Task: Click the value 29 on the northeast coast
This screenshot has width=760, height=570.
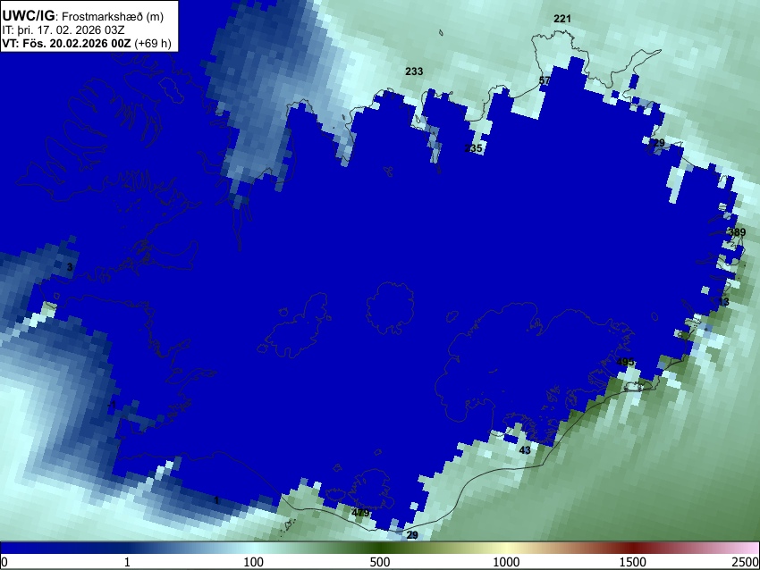Action: (x=659, y=143)
